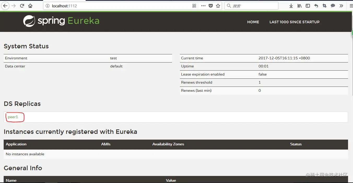Click the 'DS Replicas' heading
Screen dimensions: 353x183
pyautogui.click(x=22, y=104)
